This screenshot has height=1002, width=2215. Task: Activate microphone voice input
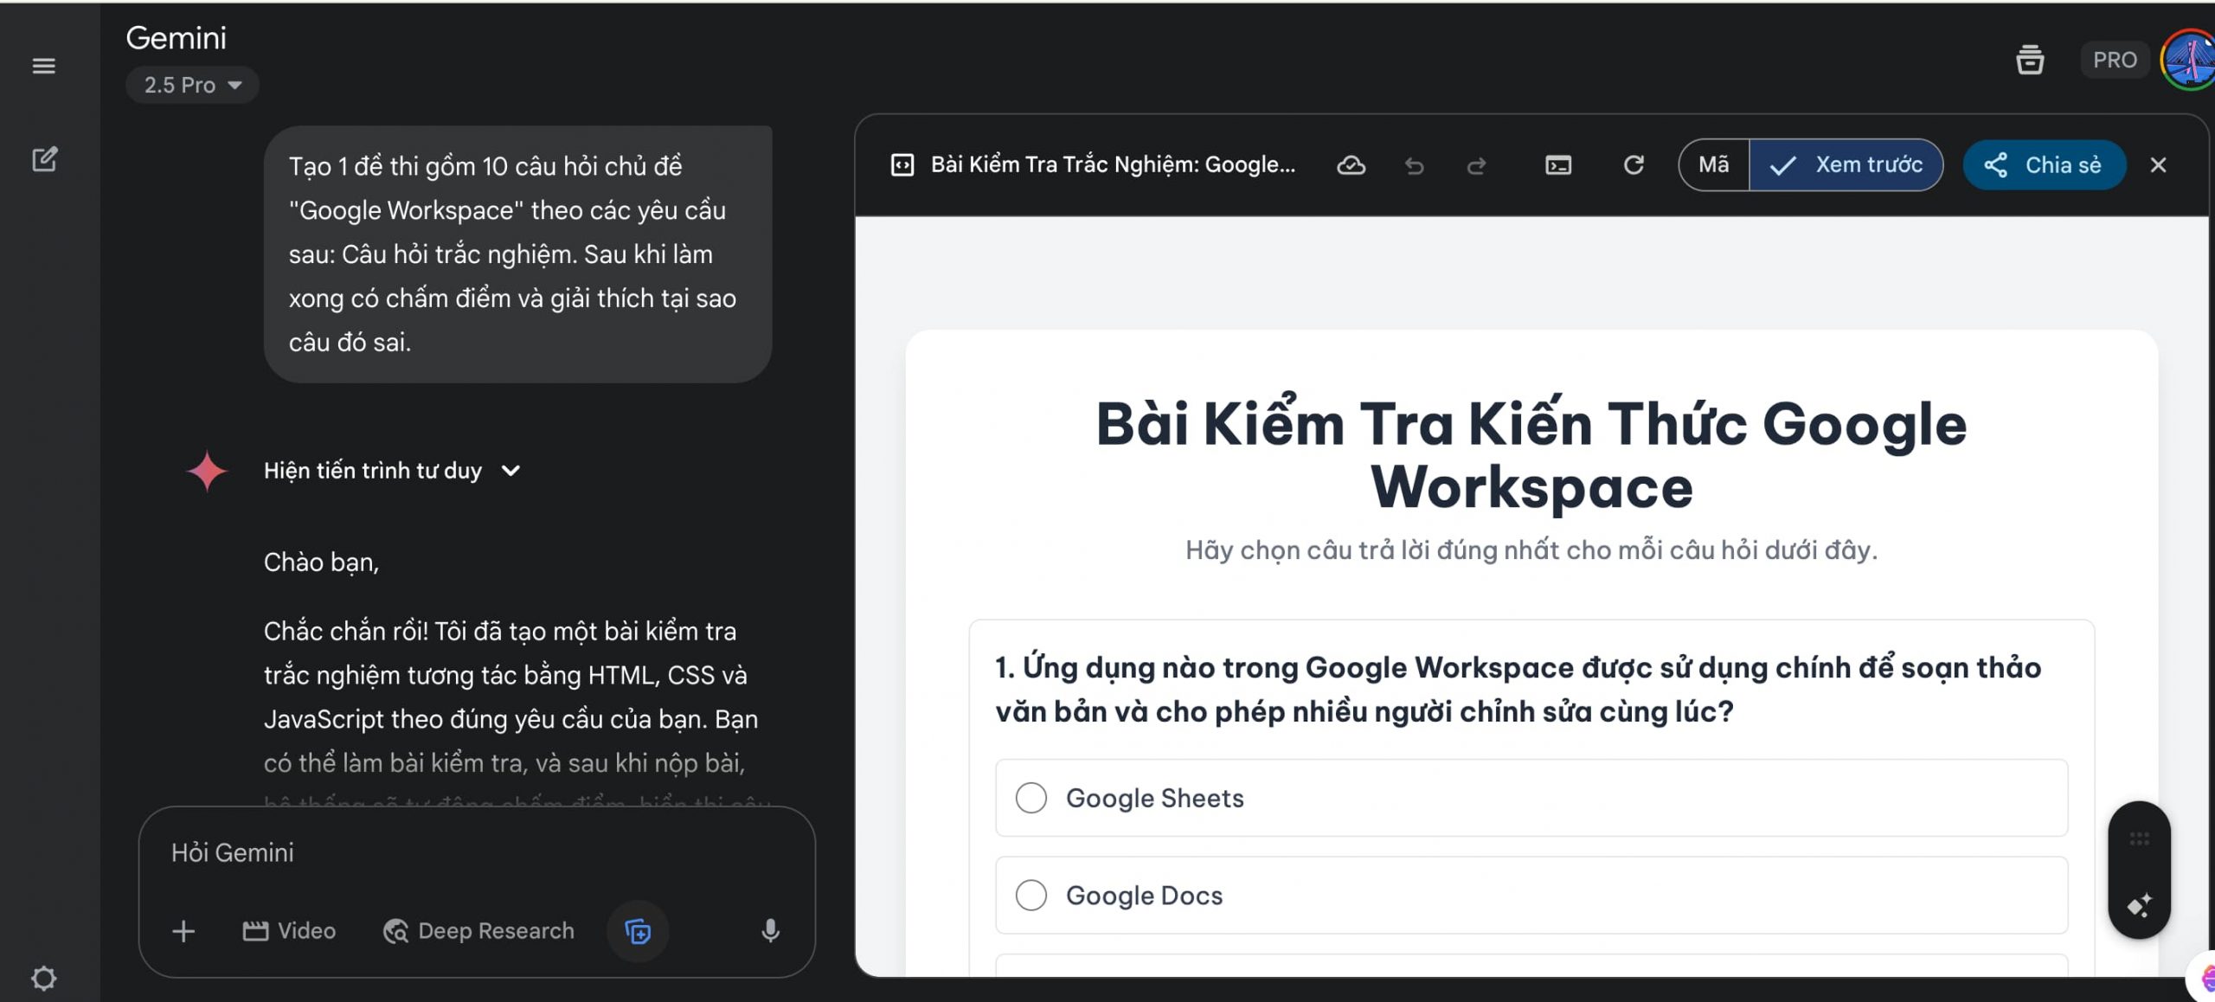770,931
